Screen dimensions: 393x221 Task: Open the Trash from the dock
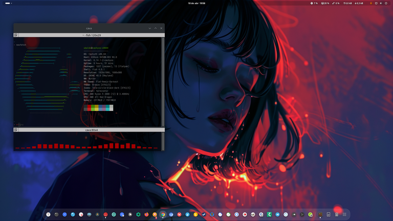pos(337,214)
